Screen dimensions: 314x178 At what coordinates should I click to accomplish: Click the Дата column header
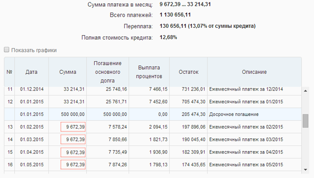[x=31, y=72]
